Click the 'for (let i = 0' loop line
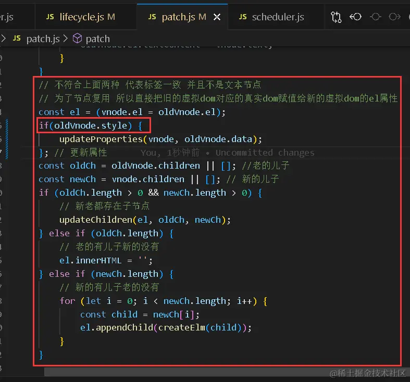 pos(164,301)
